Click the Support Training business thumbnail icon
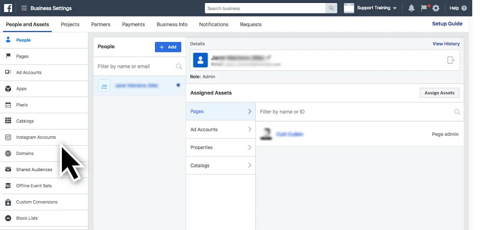503x230 pixels. (349, 8)
